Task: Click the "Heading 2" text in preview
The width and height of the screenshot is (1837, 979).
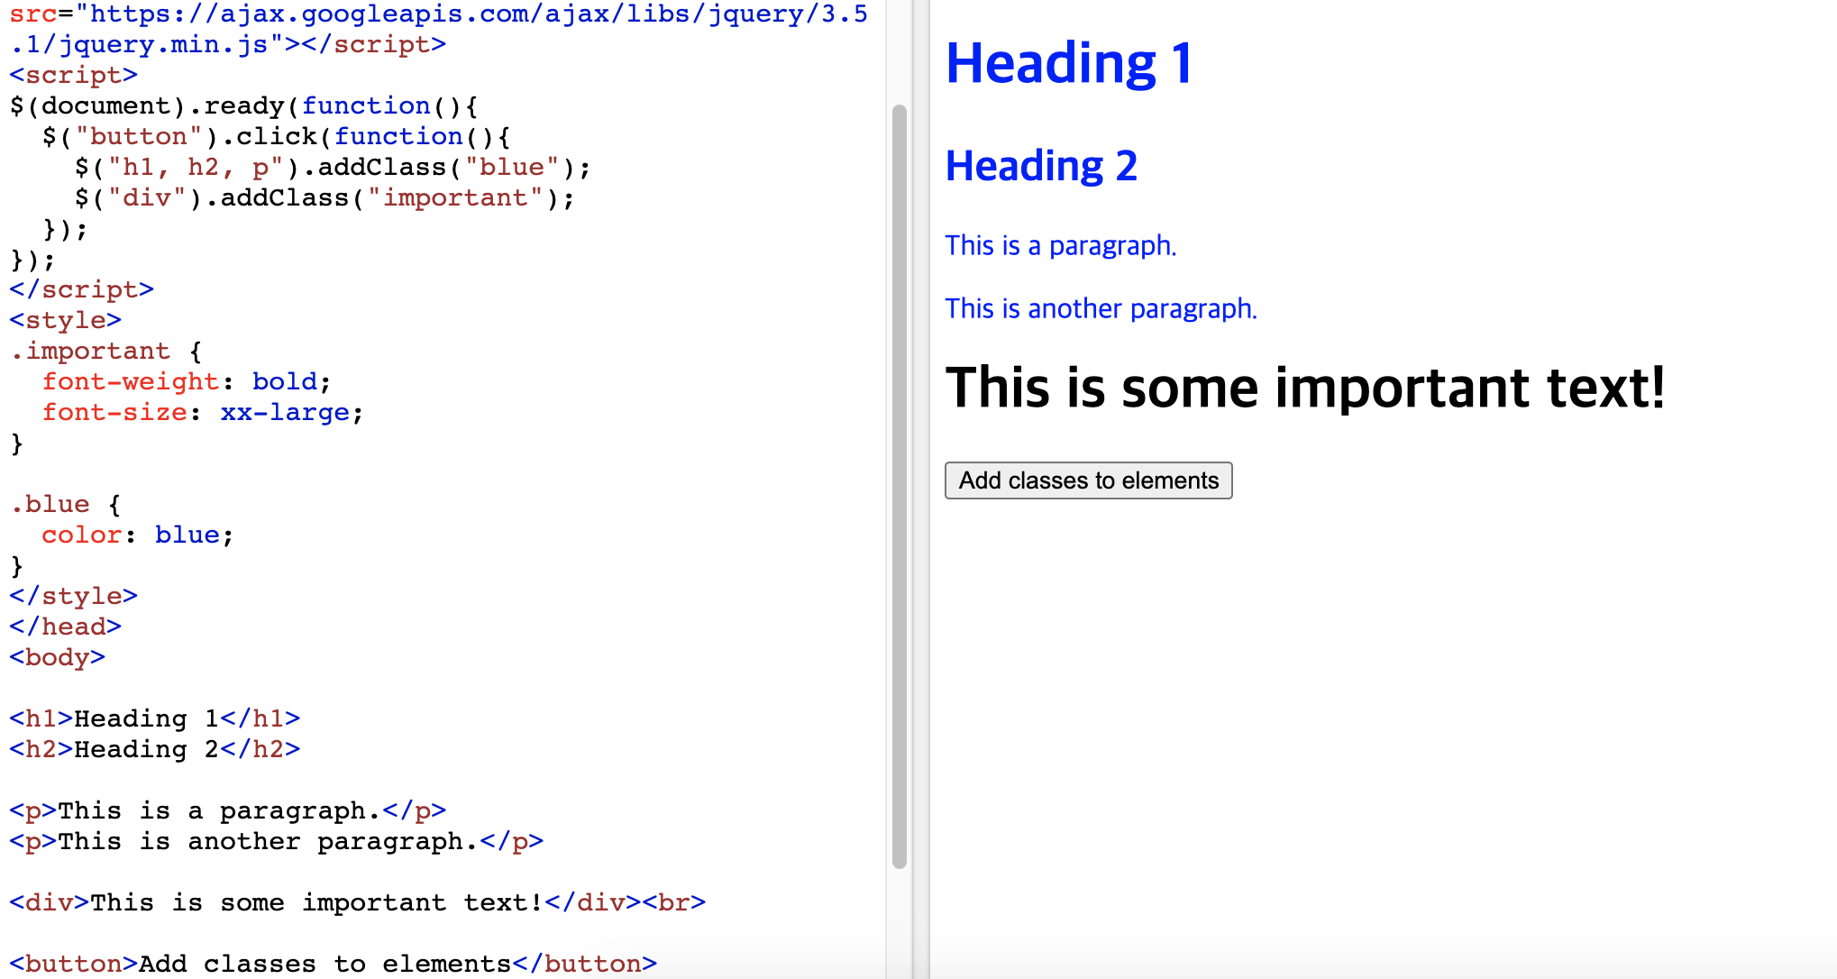Action: click(x=1041, y=166)
